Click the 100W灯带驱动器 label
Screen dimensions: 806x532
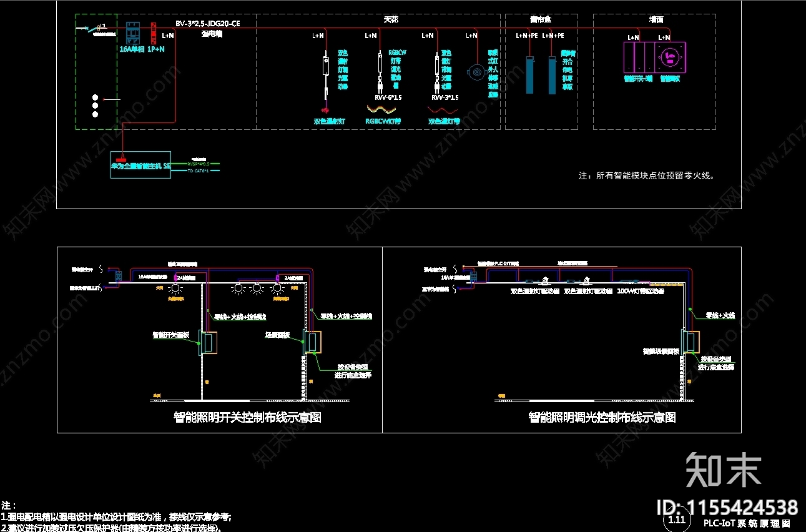click(x=641, y=291)
